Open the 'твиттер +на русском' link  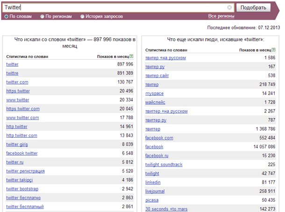click(166, 111)
